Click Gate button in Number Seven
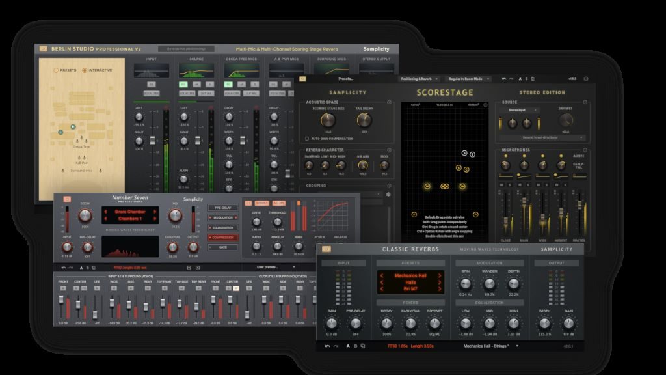Viewport: 666px width, 375px height. pos(223,247)
